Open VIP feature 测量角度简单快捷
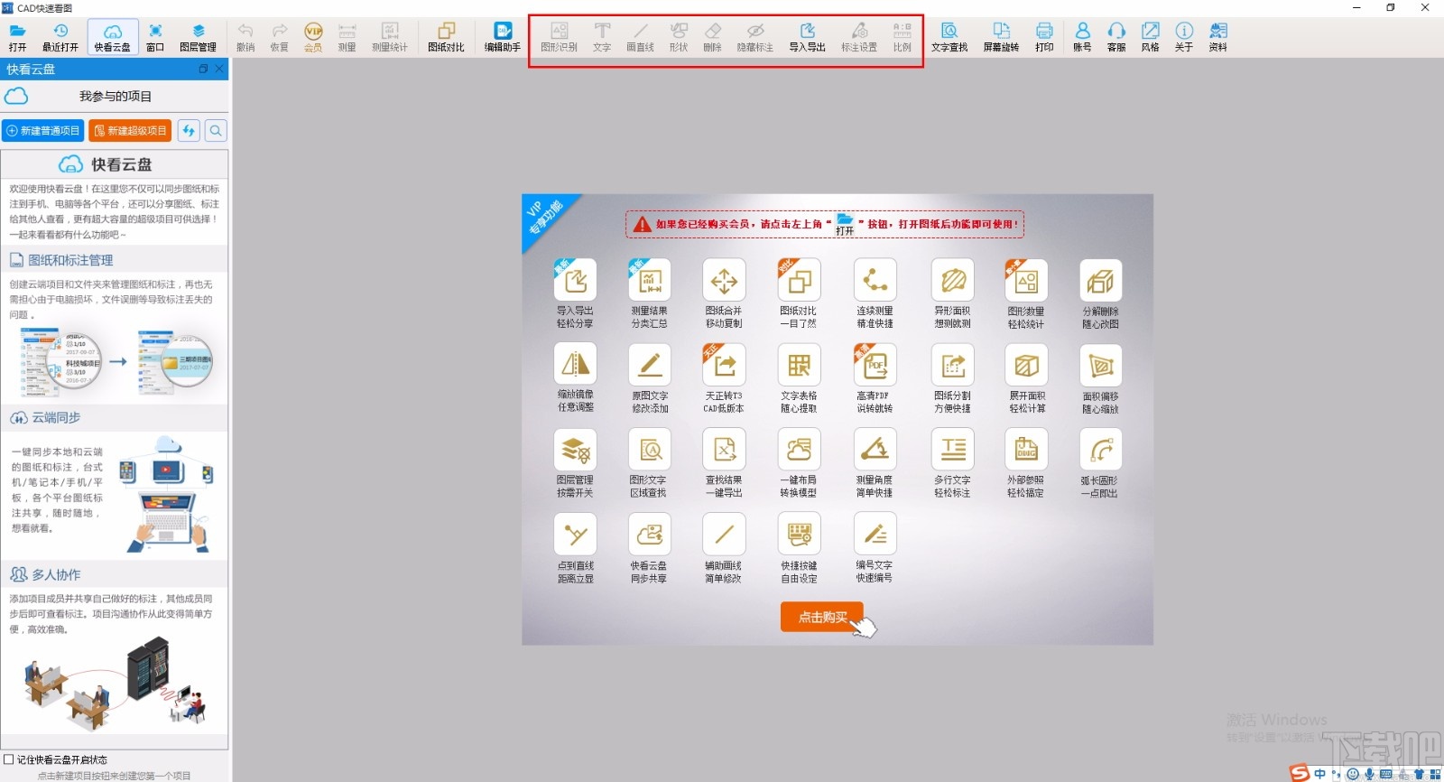 tap(875, 463)
